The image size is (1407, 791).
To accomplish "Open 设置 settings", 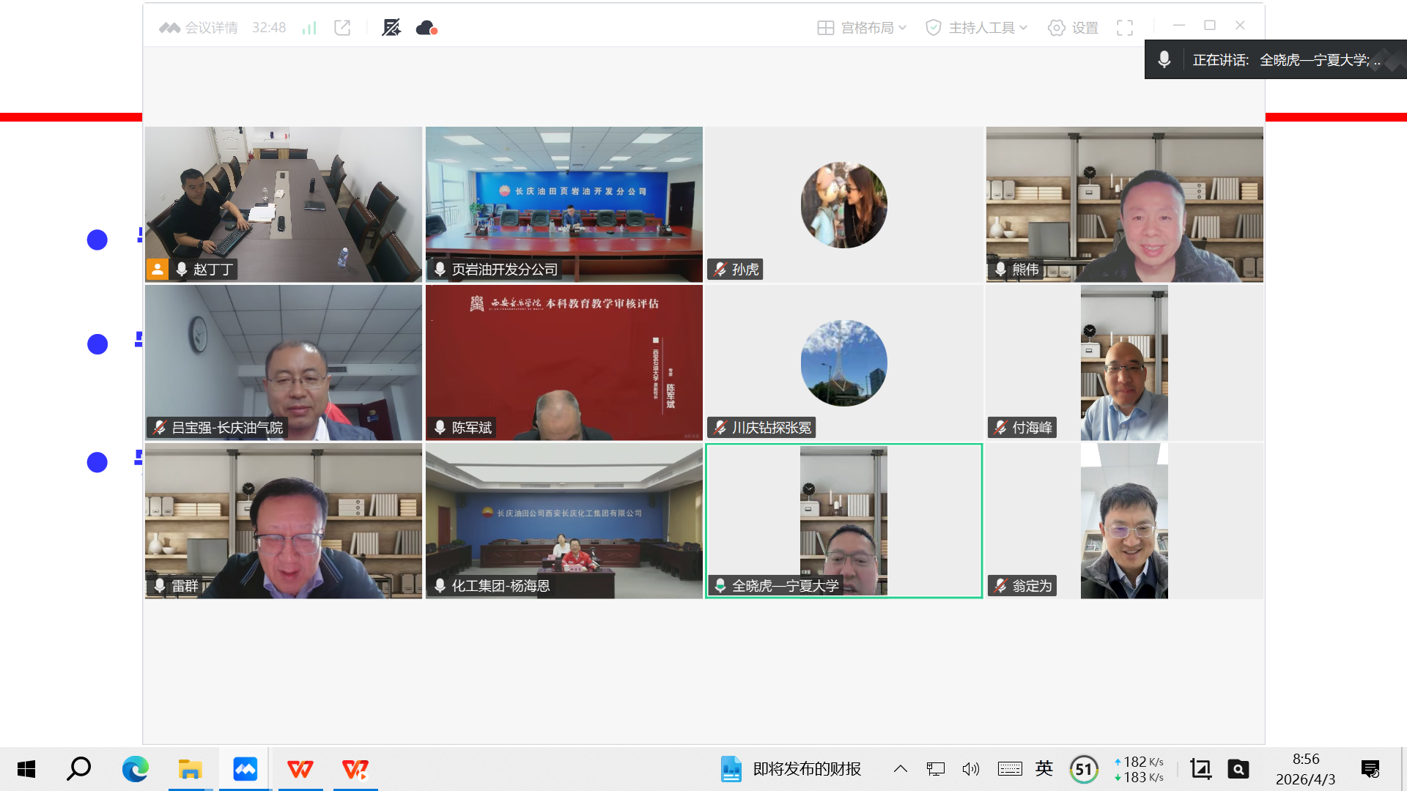I will click(1073, 28).
